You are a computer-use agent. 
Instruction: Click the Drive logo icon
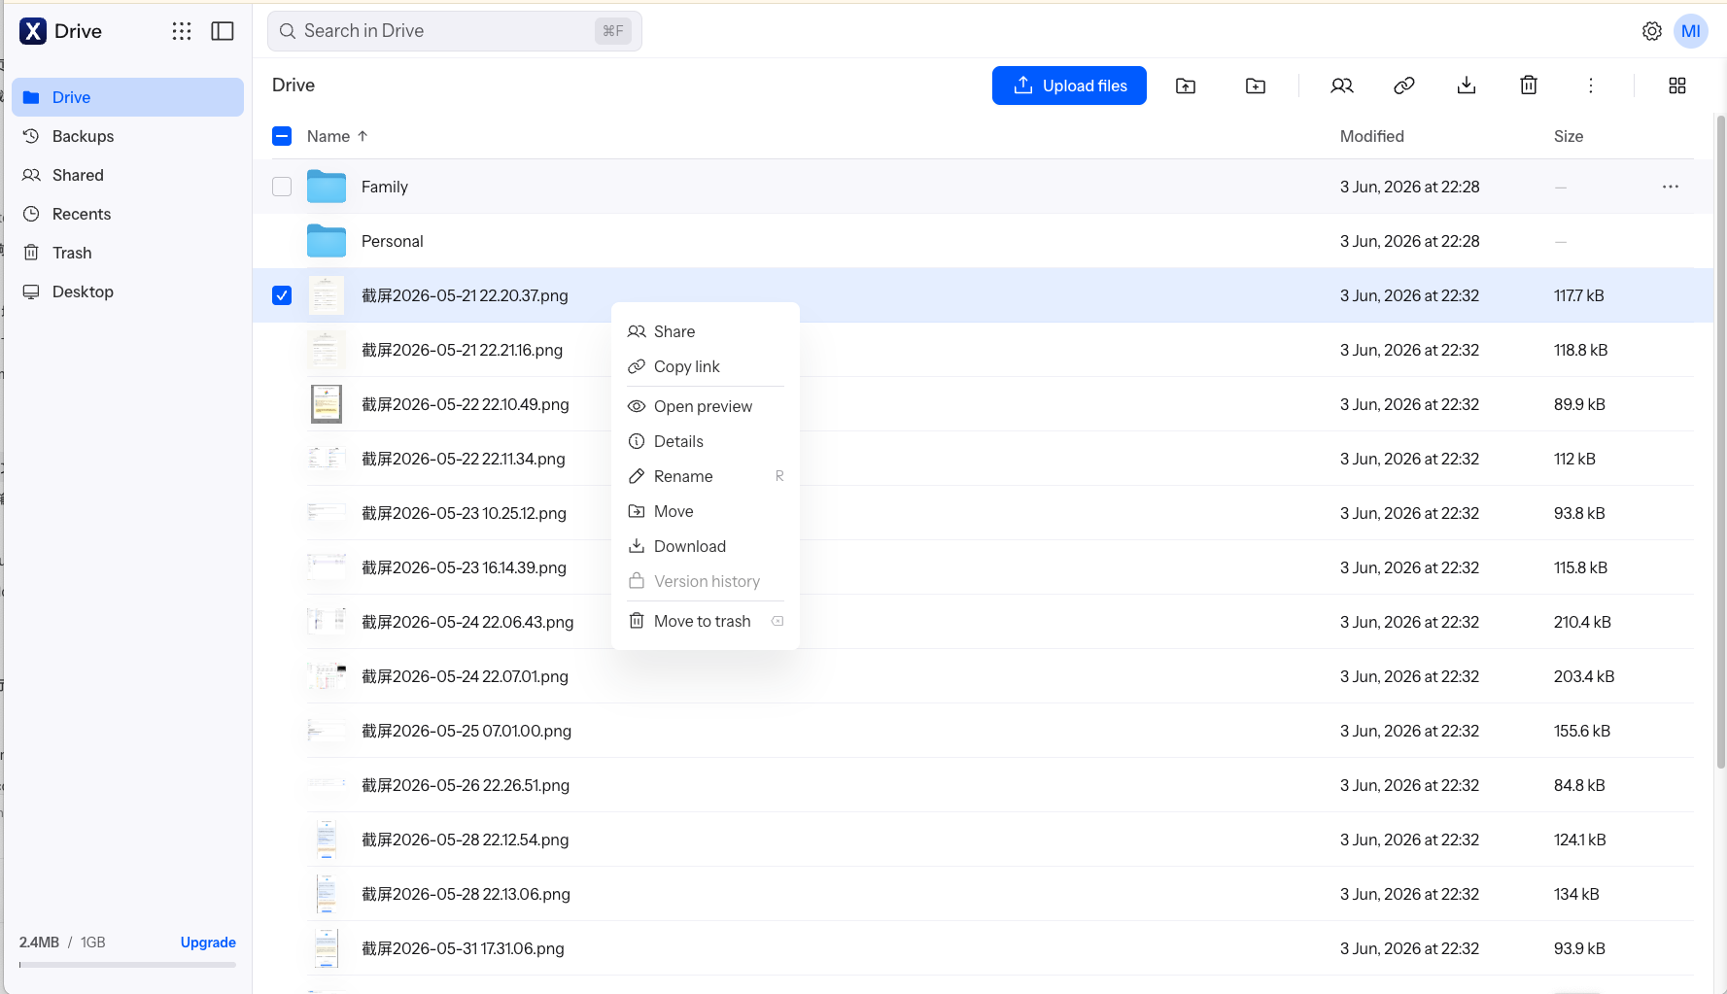pos(33,31)
